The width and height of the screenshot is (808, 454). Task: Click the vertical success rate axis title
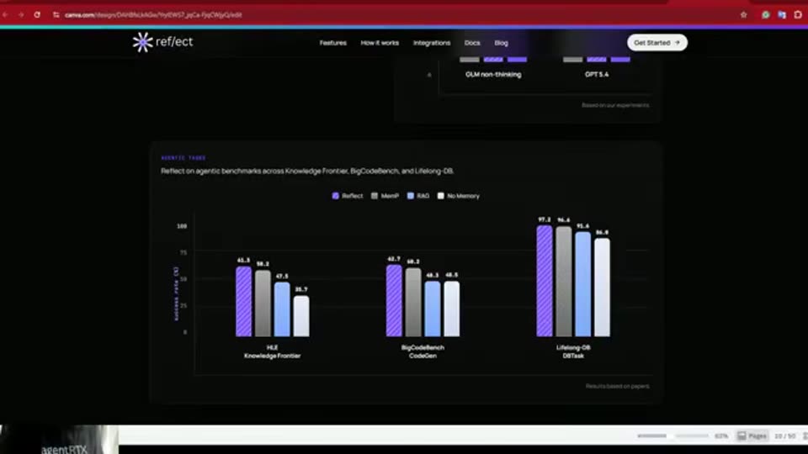[x=176, y=293]
